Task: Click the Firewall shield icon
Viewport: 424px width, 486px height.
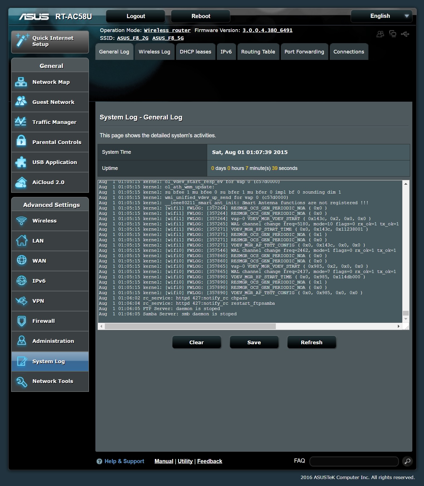Action: (21, 321)
